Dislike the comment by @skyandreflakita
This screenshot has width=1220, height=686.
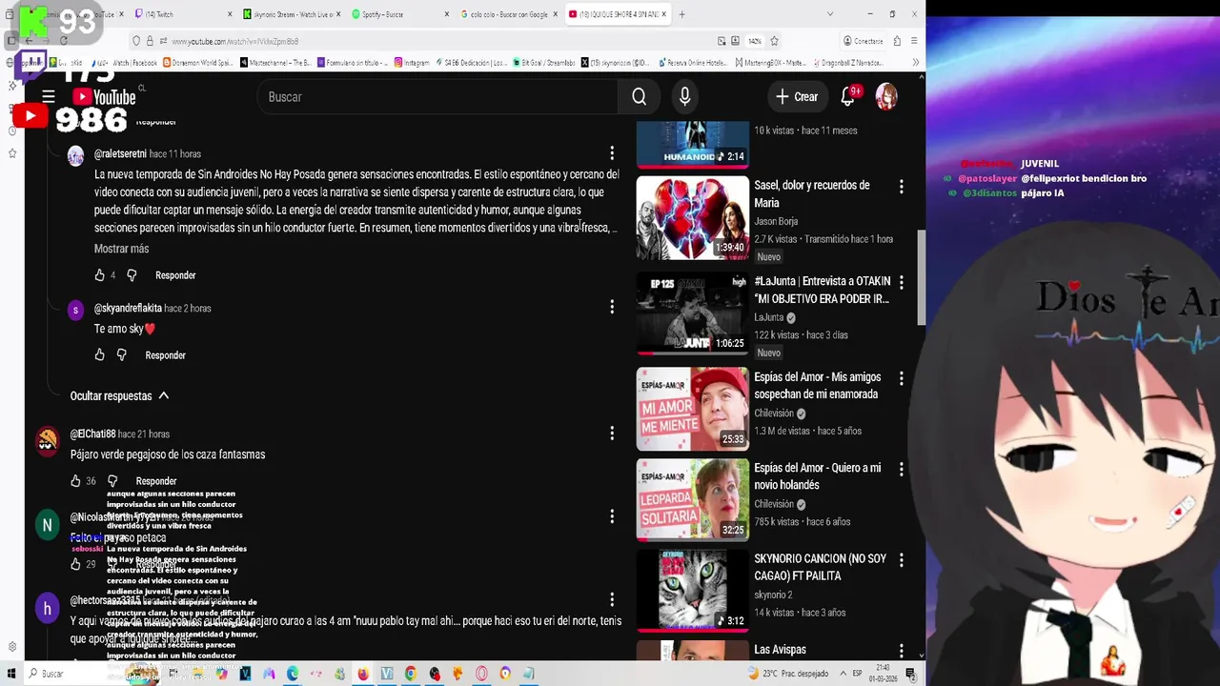(121, 355)
